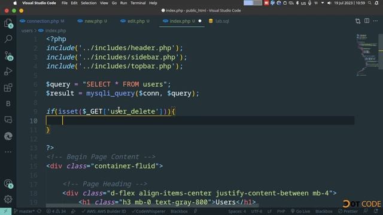Open the Edge browser tools sidebar icon
This screenshot has width=383, height=215.
[8, 136]
